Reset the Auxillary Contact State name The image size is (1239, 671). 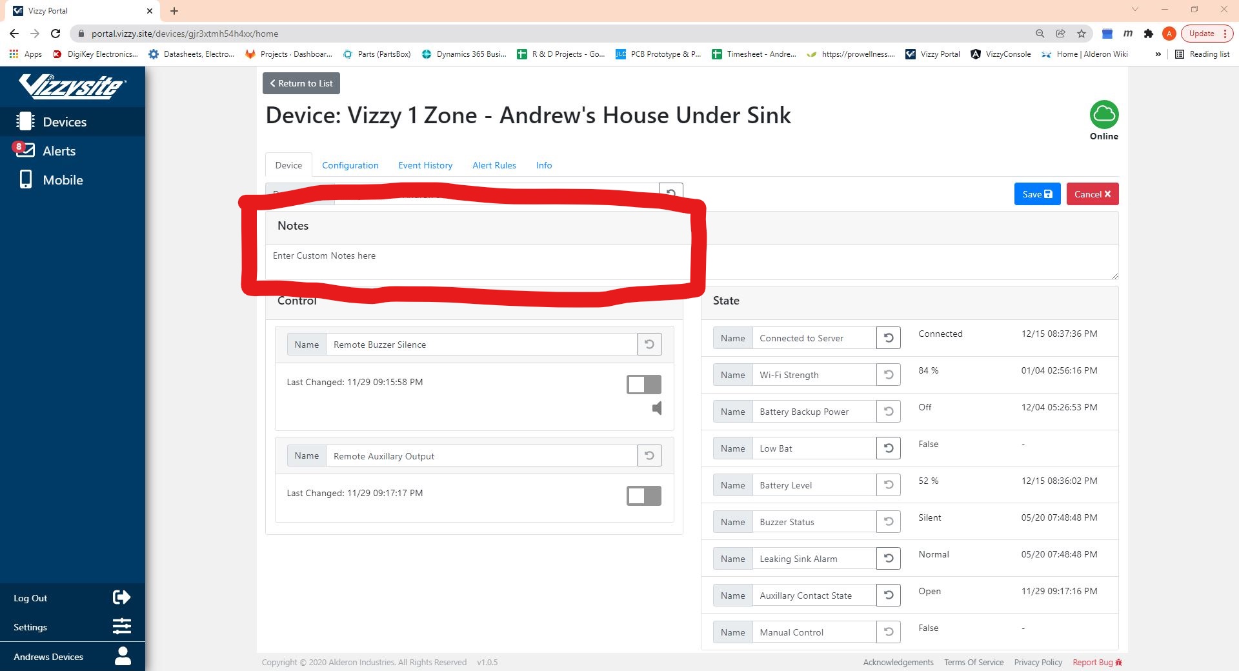889,595
